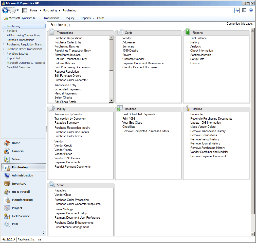Select All Purchasing Transactions list

(x=23, y=35)
